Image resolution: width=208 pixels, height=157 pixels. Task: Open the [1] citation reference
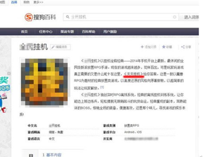(102, 87)
